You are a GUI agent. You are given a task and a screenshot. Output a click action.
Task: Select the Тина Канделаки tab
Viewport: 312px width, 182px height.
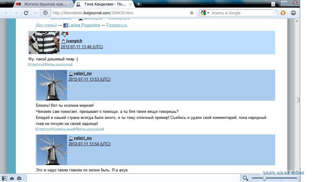[x=104, y=4]
